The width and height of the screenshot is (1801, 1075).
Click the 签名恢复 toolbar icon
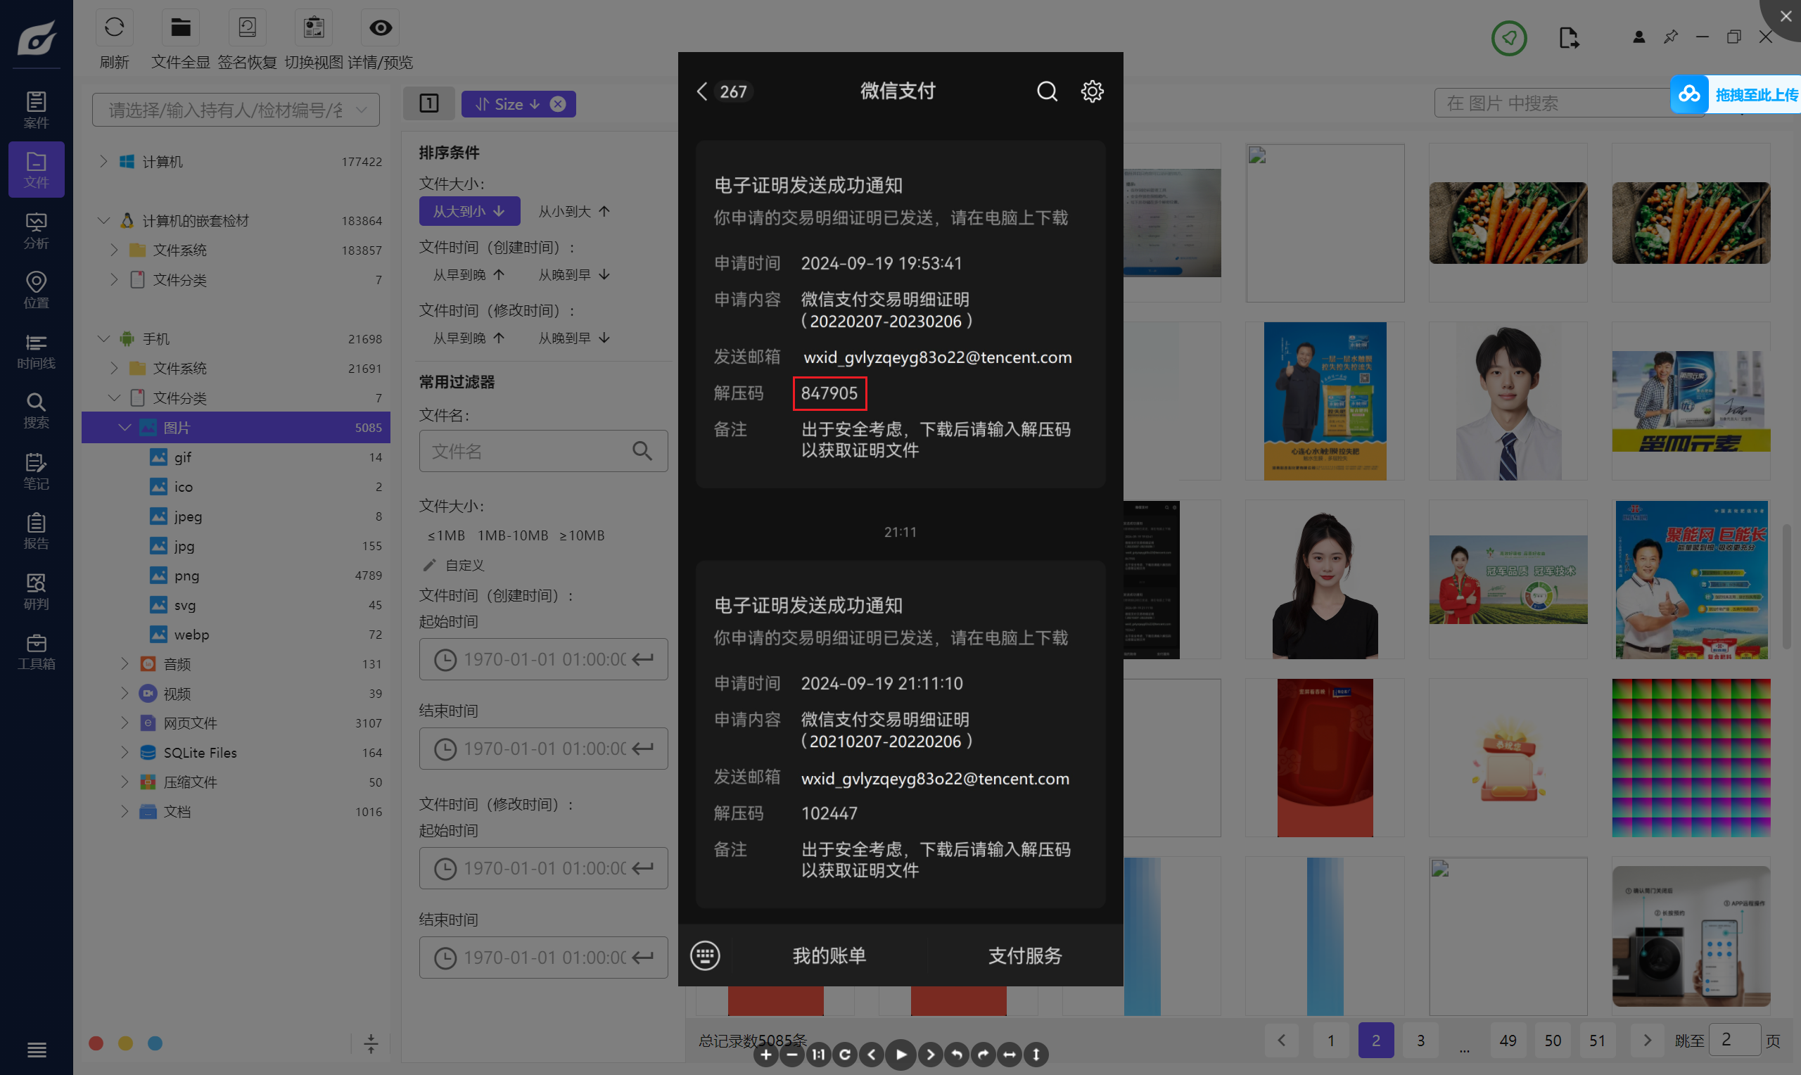pyautogui.click(x=247, y=28)
